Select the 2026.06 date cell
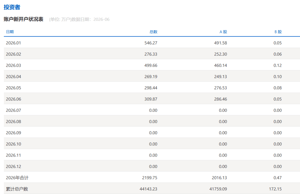 [x=13, y=99]
